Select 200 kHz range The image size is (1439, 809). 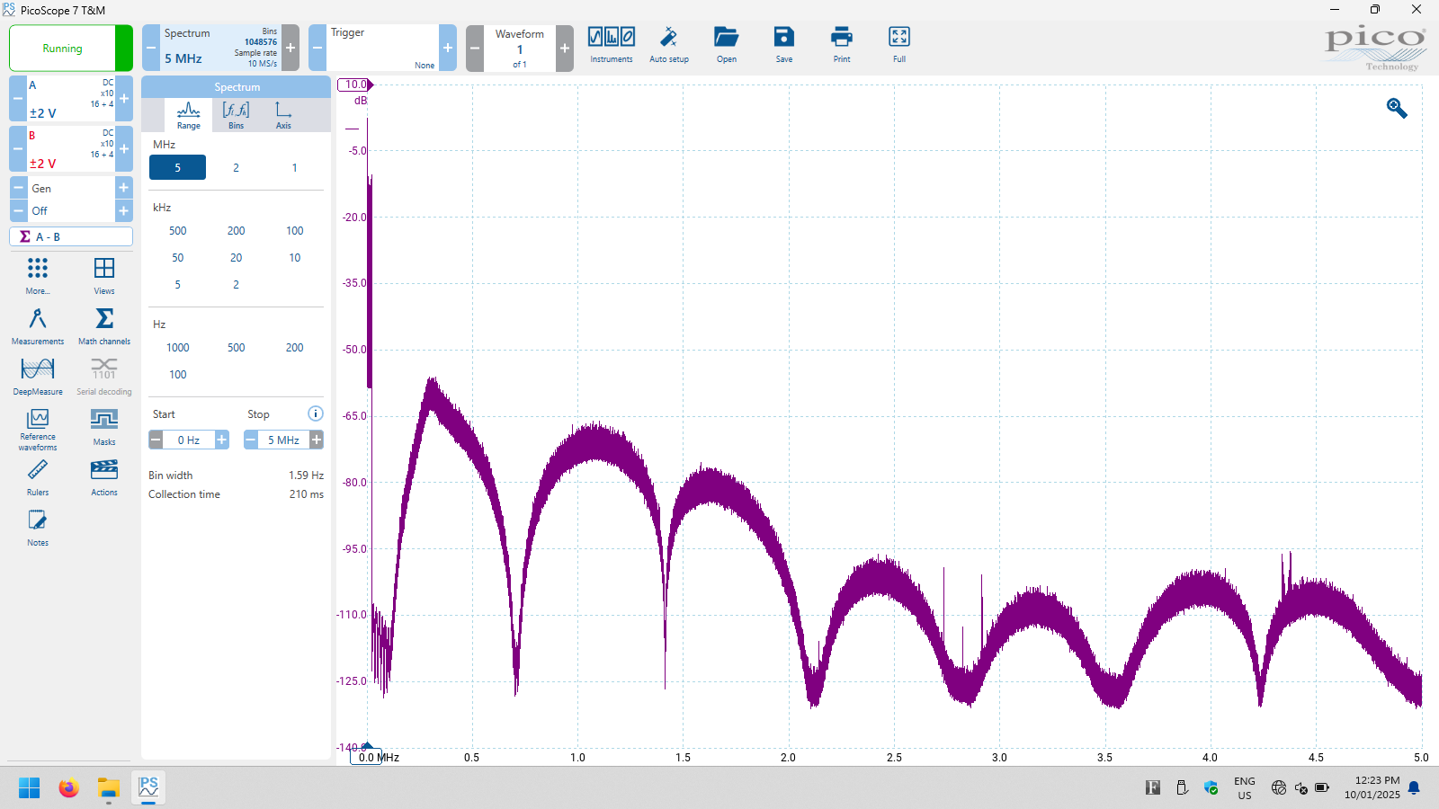click(x=236, y=230)
